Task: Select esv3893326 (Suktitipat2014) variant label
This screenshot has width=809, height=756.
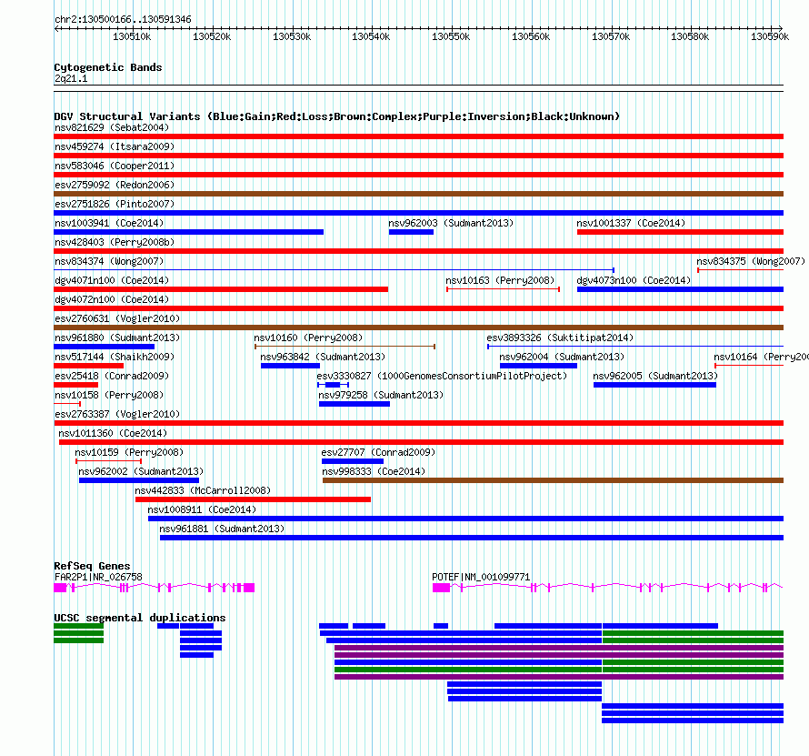Action: [560, 338]
